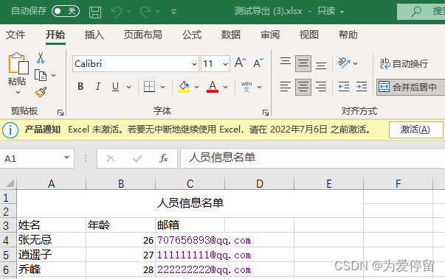Open the Copy options dropdown arrow
The image size is (445, 279).
pyautogui.click(x=53, y=75)
